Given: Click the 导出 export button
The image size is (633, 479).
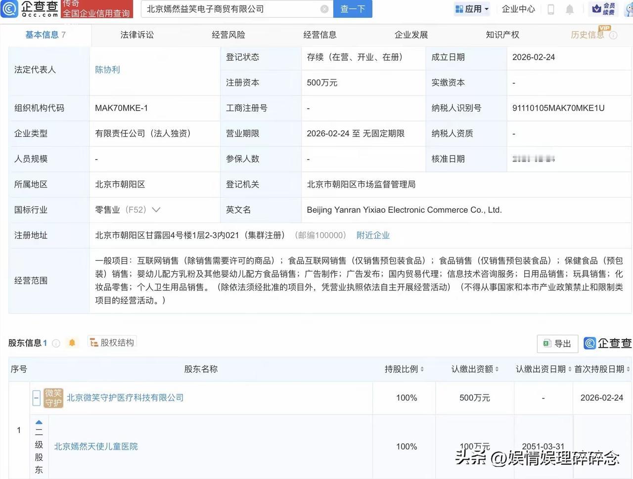Looking at the screenshot, I should pos(557,344).
